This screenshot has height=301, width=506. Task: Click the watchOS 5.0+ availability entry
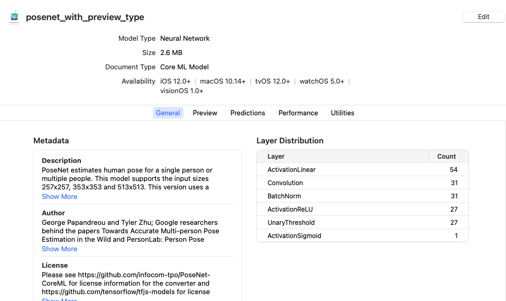click(322, 81)
